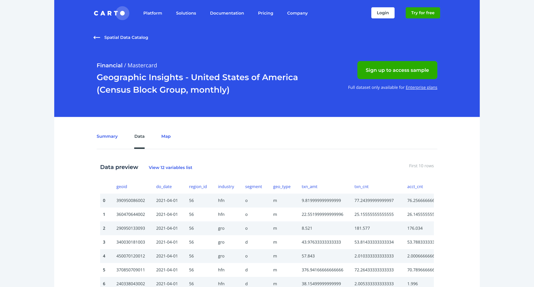Click txn_cnt value 181.577
Screen dimensions: 534x287
coord(362,228)
